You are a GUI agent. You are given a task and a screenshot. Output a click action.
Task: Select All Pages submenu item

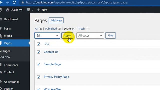pos(5,51)
